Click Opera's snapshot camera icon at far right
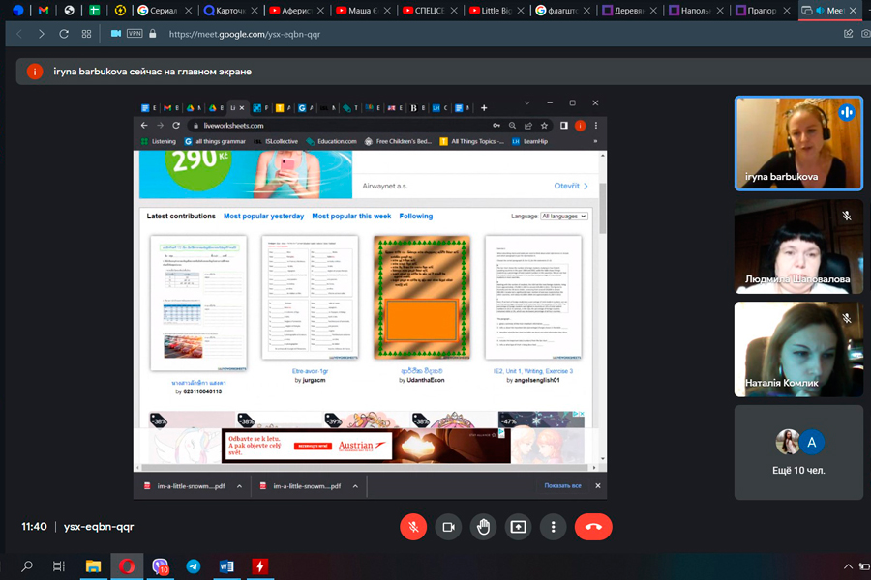 click(x=865, y=34)
